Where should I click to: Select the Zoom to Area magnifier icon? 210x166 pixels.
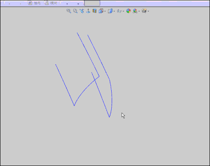tap(75, 11)
